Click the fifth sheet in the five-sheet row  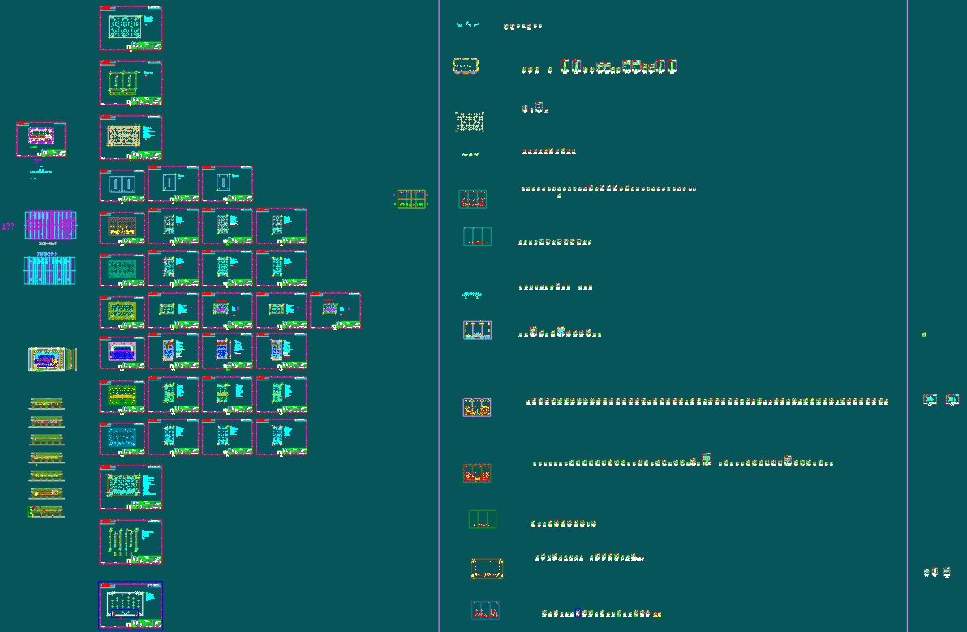click(x=336, y=311)
